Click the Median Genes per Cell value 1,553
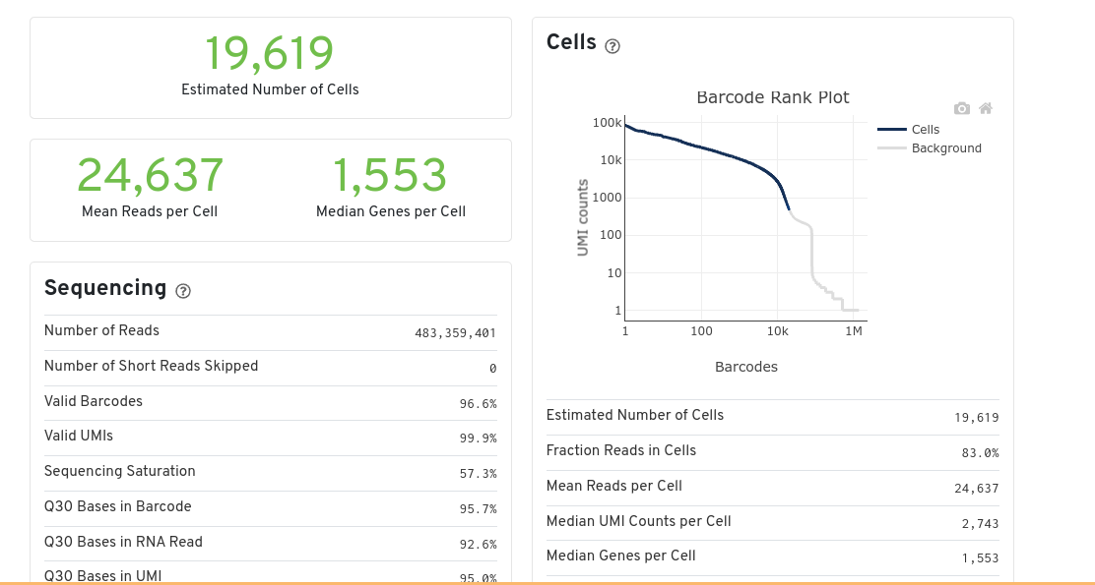This screenshot has height=585, width=1095. pyautogui.click(x=390, y=175)
